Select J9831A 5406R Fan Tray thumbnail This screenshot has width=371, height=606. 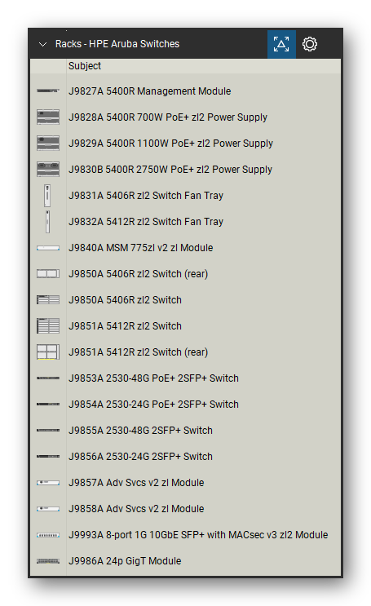[47, 196]
